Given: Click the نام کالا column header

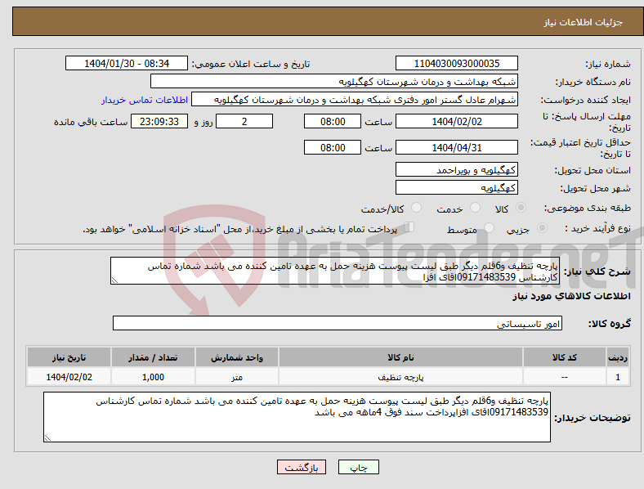Looking at the screenshot, I should coord(400,357).
